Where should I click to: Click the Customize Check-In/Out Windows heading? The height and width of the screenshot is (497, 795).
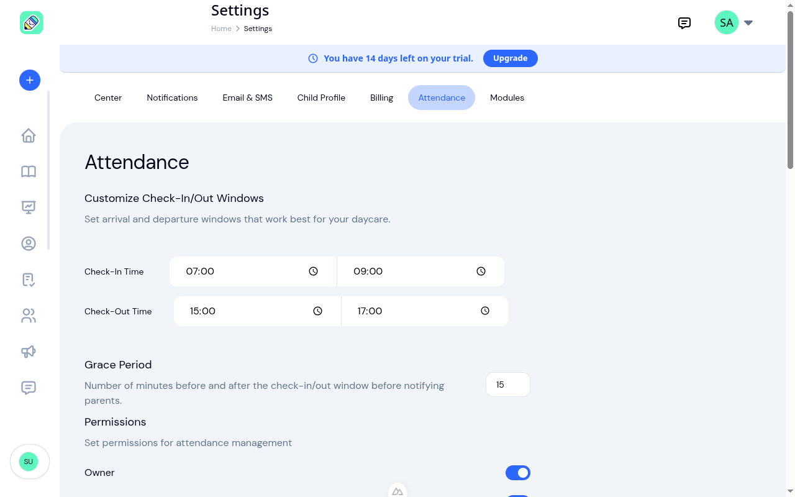pyautogui.click(x=174, y=198)
